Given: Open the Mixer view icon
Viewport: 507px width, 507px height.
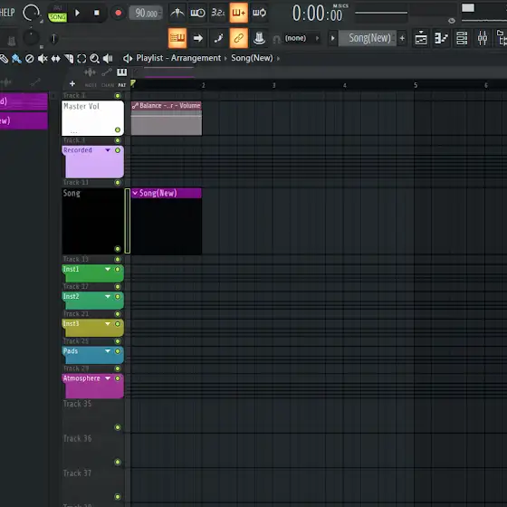Looking at the screenshot, I should [x=483, y=38].
